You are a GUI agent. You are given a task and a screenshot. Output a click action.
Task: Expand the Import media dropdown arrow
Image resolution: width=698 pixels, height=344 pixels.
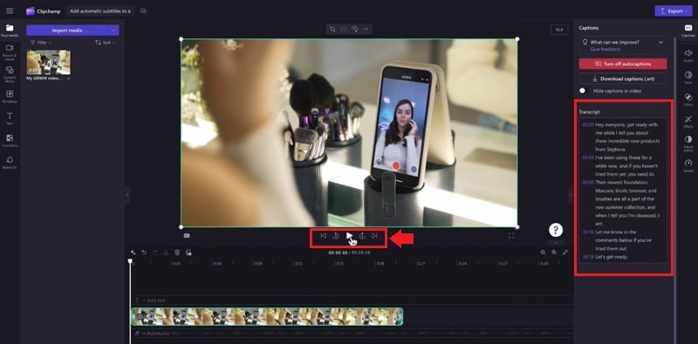pos(114,30)
